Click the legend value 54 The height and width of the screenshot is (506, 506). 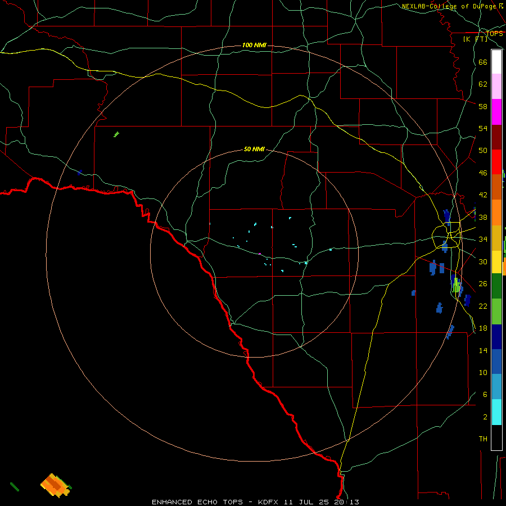pos(483,128)
